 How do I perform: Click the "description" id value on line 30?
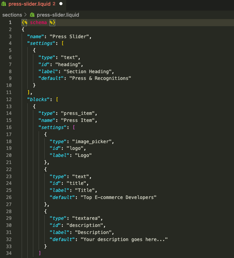tap(85, 225)
